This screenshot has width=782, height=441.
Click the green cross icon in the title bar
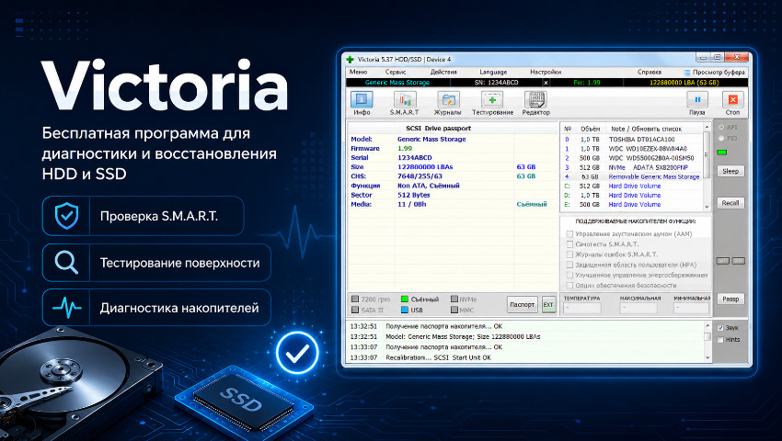point(351,60)
